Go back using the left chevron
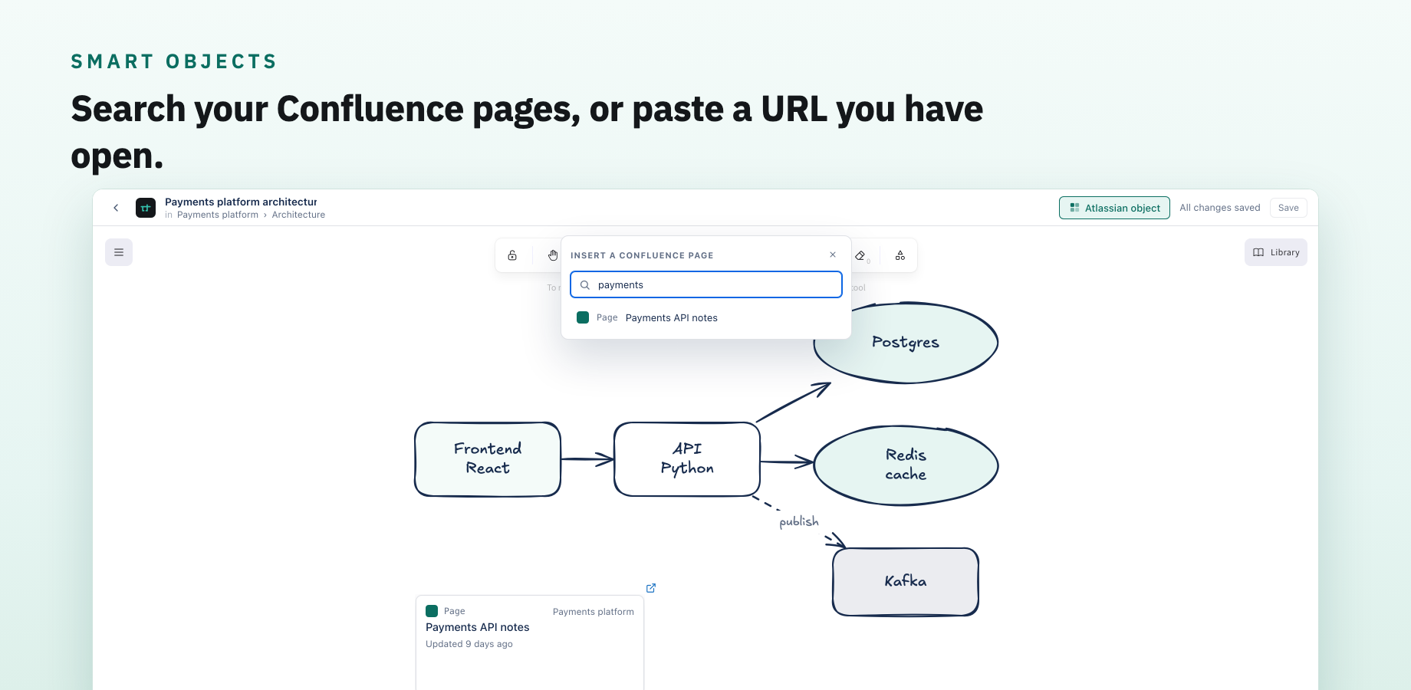Screen dimensions: 1411x690 coord(116,208)
